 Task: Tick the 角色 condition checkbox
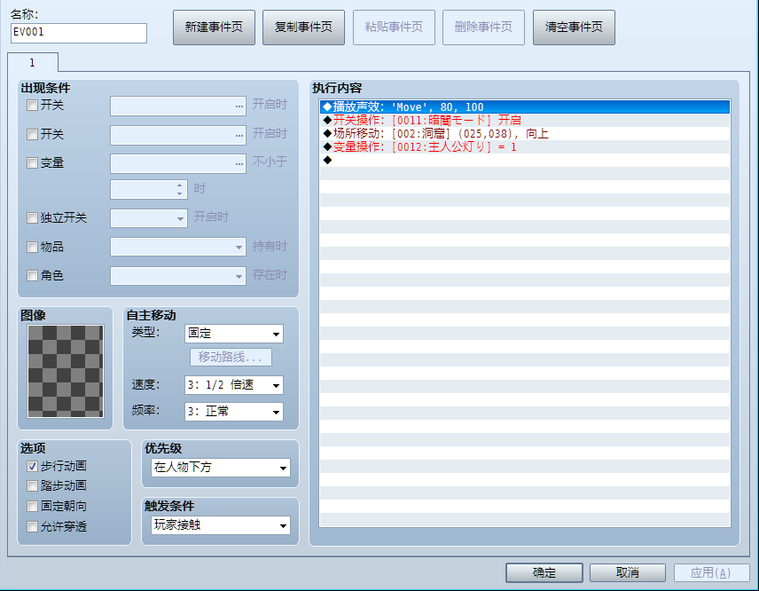pyautogui.click(x=32, y=276)
